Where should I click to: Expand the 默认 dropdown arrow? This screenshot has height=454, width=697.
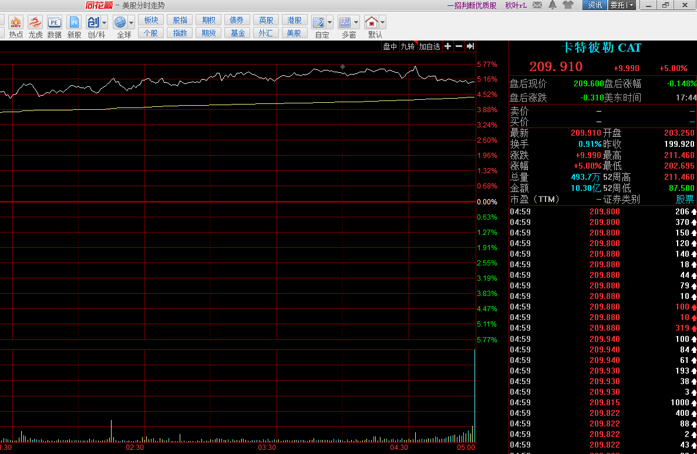383,22
